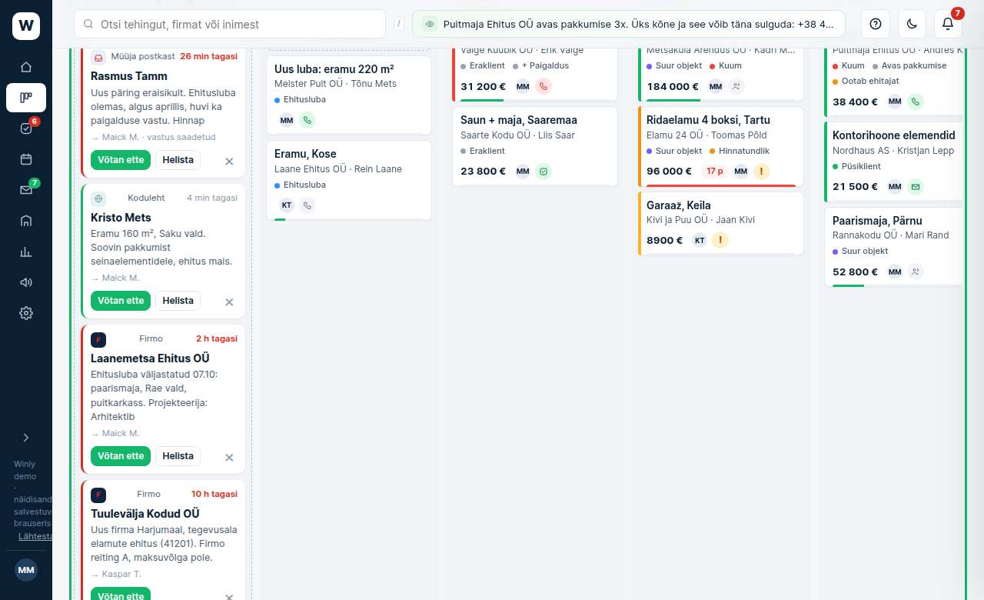The image size is (984, 600).
Task: Click KT assignee on Eramu, Kose card
Action: tap(287, 205)
